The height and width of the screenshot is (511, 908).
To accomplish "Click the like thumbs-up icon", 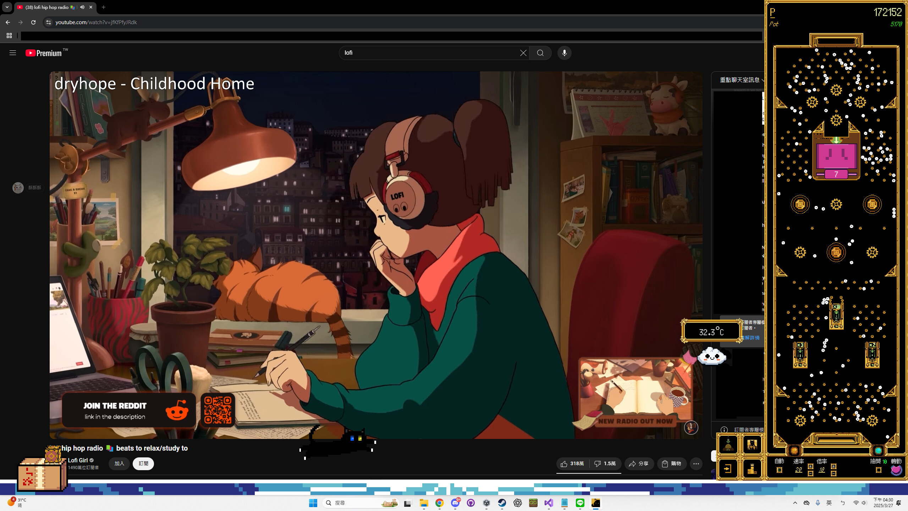I will pyautogui.click(x=564, y=464).
